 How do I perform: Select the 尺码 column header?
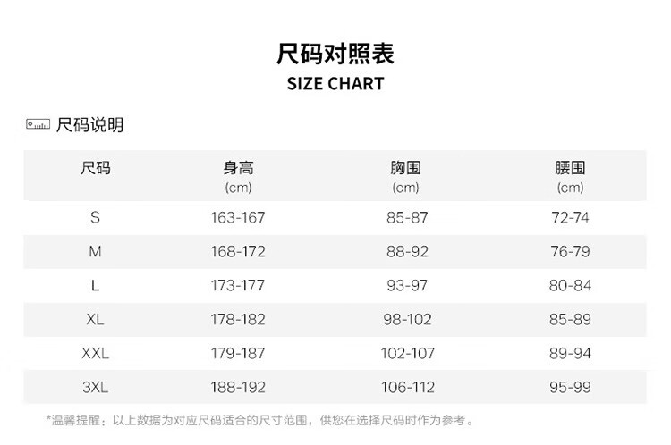point(96,168)
